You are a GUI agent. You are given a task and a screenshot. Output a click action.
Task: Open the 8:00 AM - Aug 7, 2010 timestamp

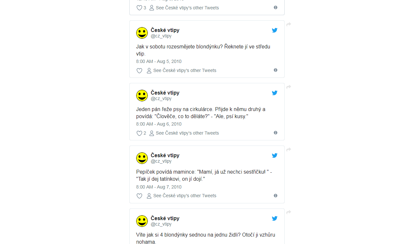coord(159,187)
